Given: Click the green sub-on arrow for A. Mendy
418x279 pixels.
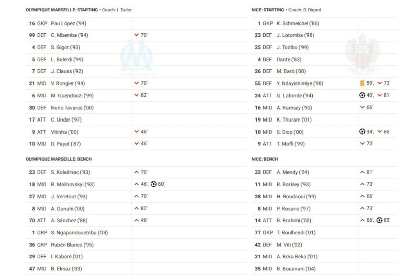Looking at the screenshot, I should (x=362, y=172).
